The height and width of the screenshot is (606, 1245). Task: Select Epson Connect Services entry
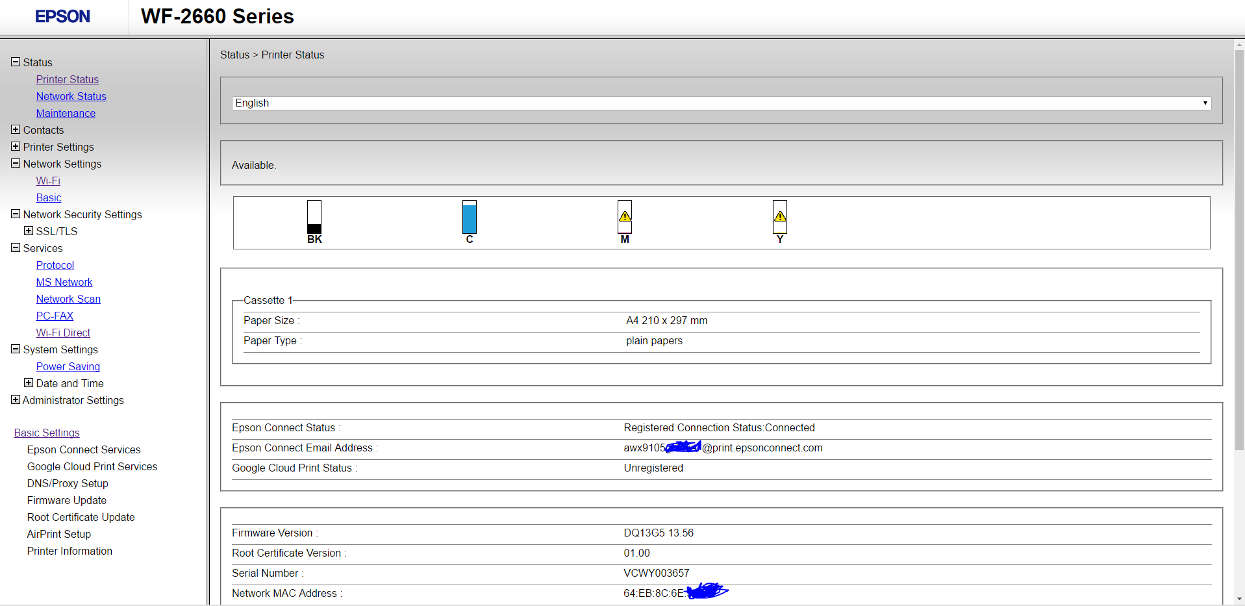tap(84, 449)
